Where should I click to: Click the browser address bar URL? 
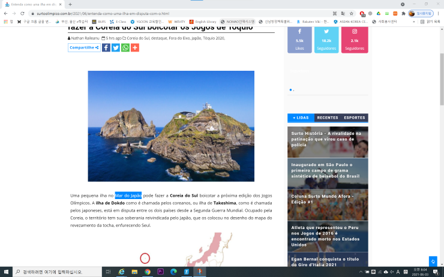tap(120, 13)
